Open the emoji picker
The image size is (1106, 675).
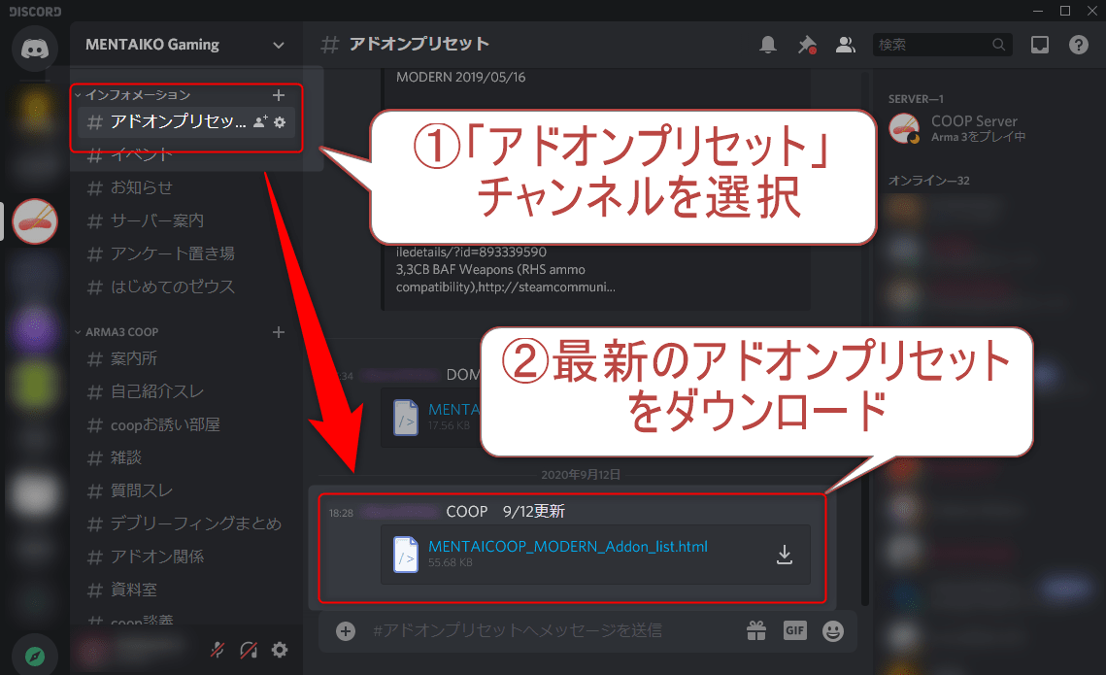(832, 631)
